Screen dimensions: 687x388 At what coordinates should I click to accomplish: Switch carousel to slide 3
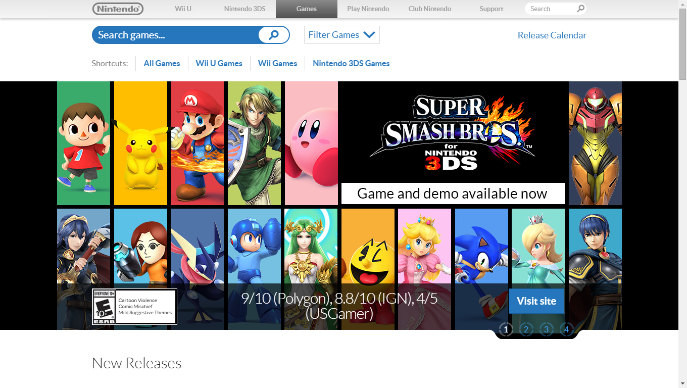click(546, 330)
